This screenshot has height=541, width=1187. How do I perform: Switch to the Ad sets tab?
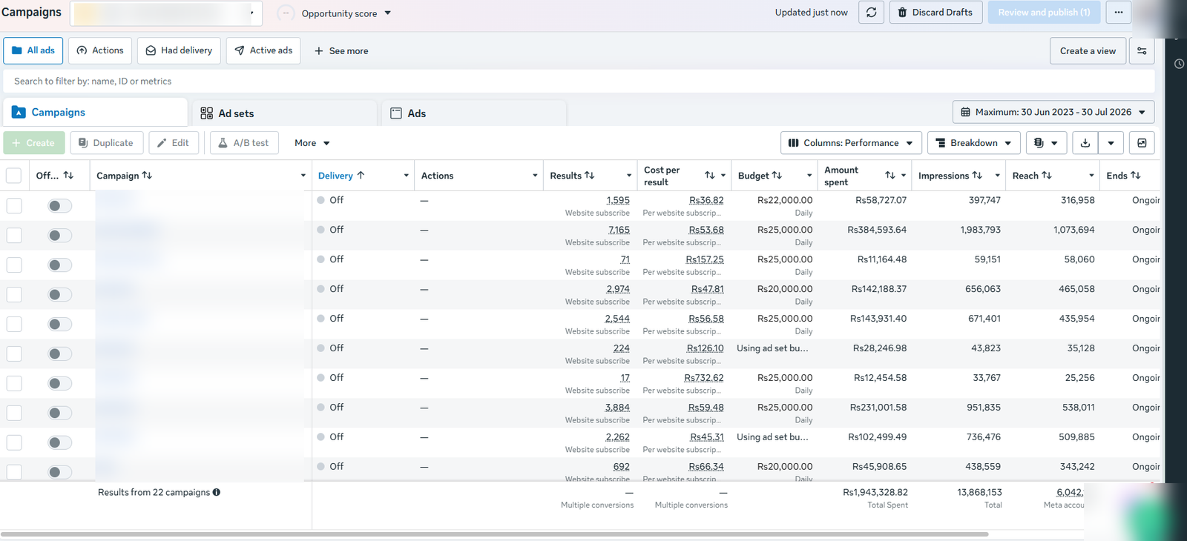click(286, 113)
